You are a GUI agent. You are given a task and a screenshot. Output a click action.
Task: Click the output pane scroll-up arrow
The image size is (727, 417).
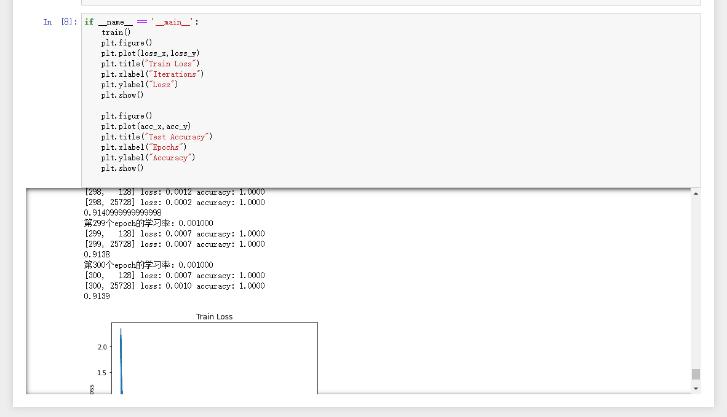point(695,192)
